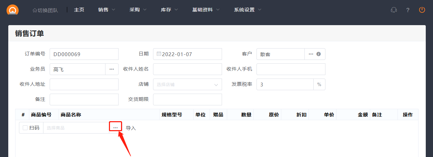Expand the 店铺 store dropdown
This screenshot has width=433, height=157.
point(187,84)
